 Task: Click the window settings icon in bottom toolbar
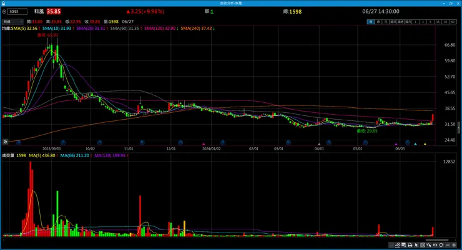click(x=404, y=245)
